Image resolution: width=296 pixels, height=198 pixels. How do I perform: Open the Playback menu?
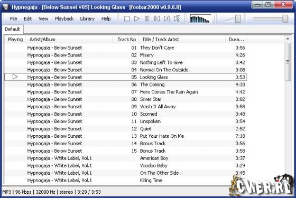64,18
